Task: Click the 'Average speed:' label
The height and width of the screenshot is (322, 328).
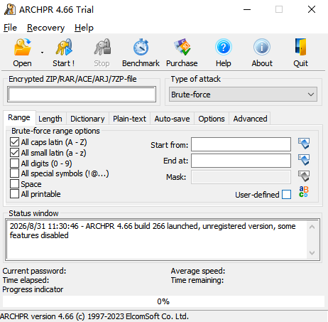Action: (x=198, y=271)
